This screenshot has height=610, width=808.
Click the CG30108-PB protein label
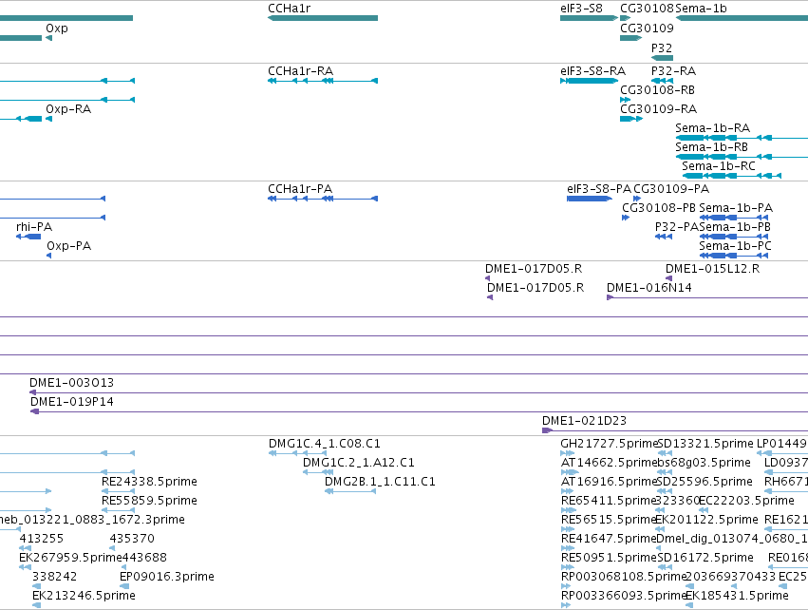659,208
